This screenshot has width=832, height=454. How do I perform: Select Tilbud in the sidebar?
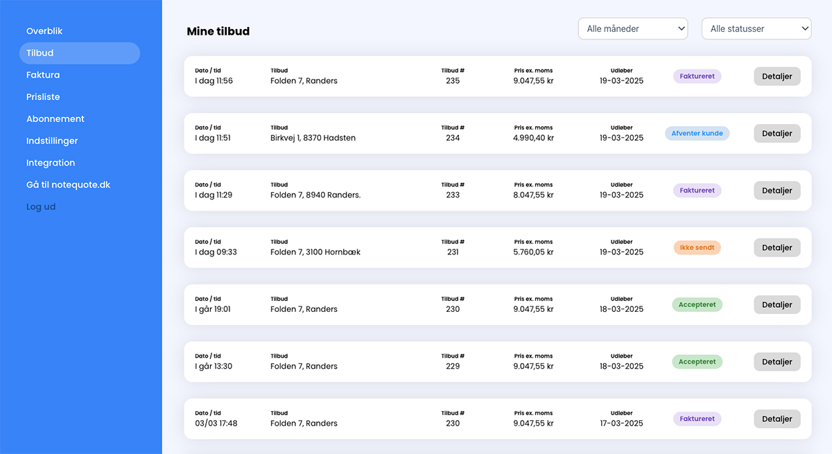point(40,53)
